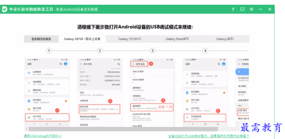Click the heading 请根据下面步骤打开Android设备的USB调试模式来继续
Image resolution: width=285 pixels, height=139 pixels.
point(135,27)
